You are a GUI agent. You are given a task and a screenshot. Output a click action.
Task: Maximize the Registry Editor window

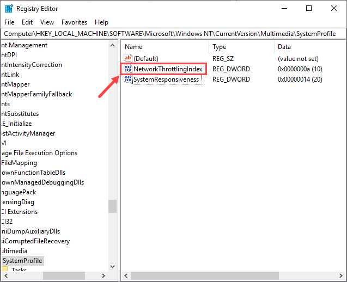pos(309,8)
